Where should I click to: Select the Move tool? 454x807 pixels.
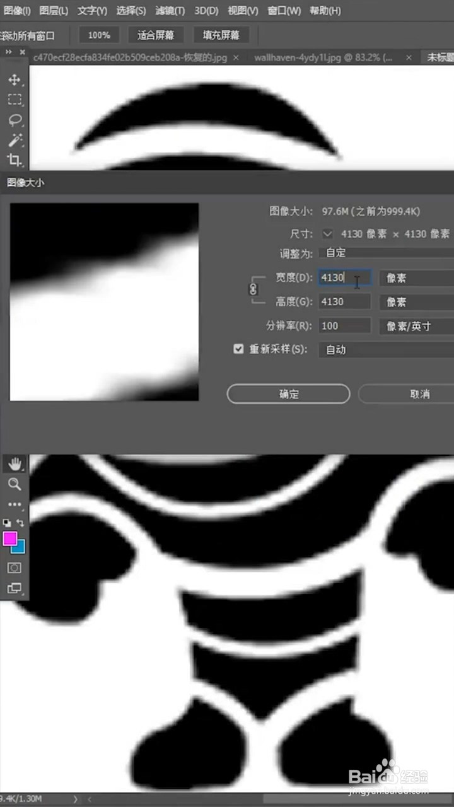15,80
